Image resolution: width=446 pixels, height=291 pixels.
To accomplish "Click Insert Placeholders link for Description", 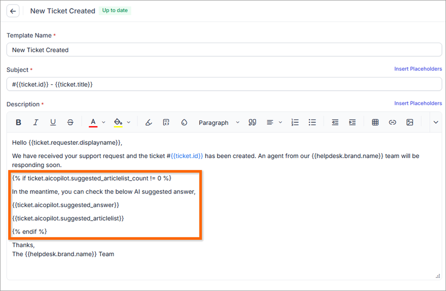I will tap(418, 103).
